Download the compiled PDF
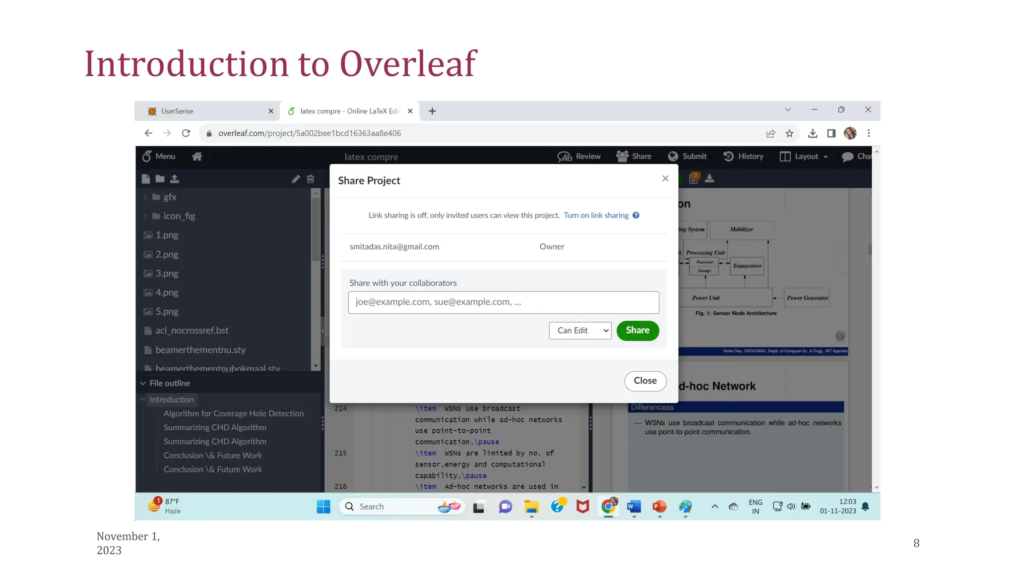This screenshot has height=571, width=1016. 709,178
